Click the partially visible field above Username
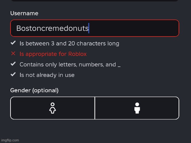 (95, 1)
